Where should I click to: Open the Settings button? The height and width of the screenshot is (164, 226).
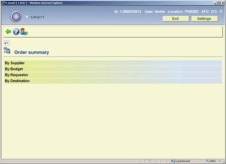point(204,18)
